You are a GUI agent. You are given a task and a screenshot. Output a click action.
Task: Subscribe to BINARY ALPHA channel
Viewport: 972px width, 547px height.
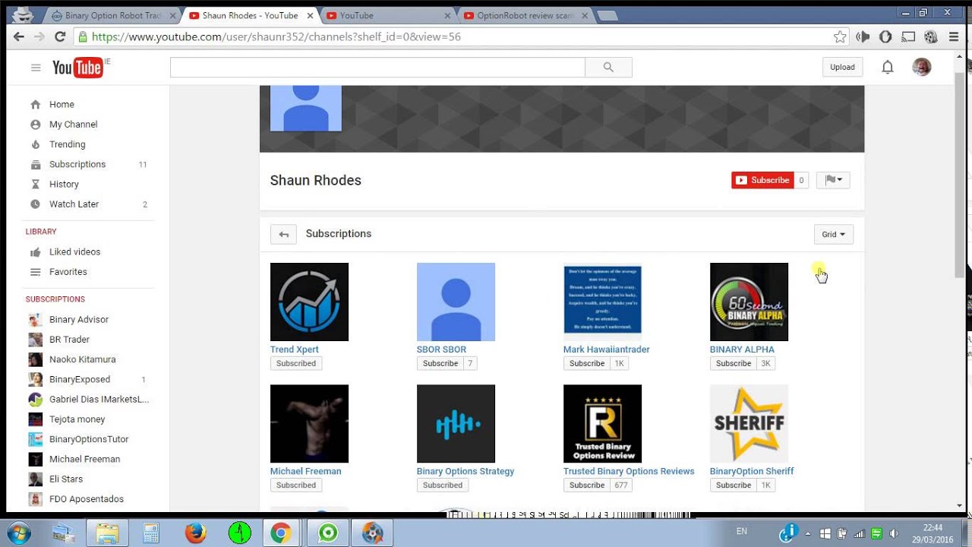coord(734,363)
